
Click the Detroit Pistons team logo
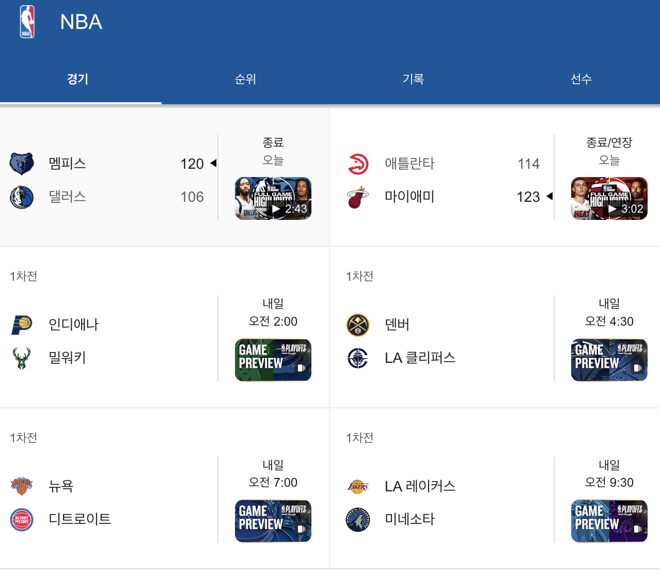click(x=21, y=520)
